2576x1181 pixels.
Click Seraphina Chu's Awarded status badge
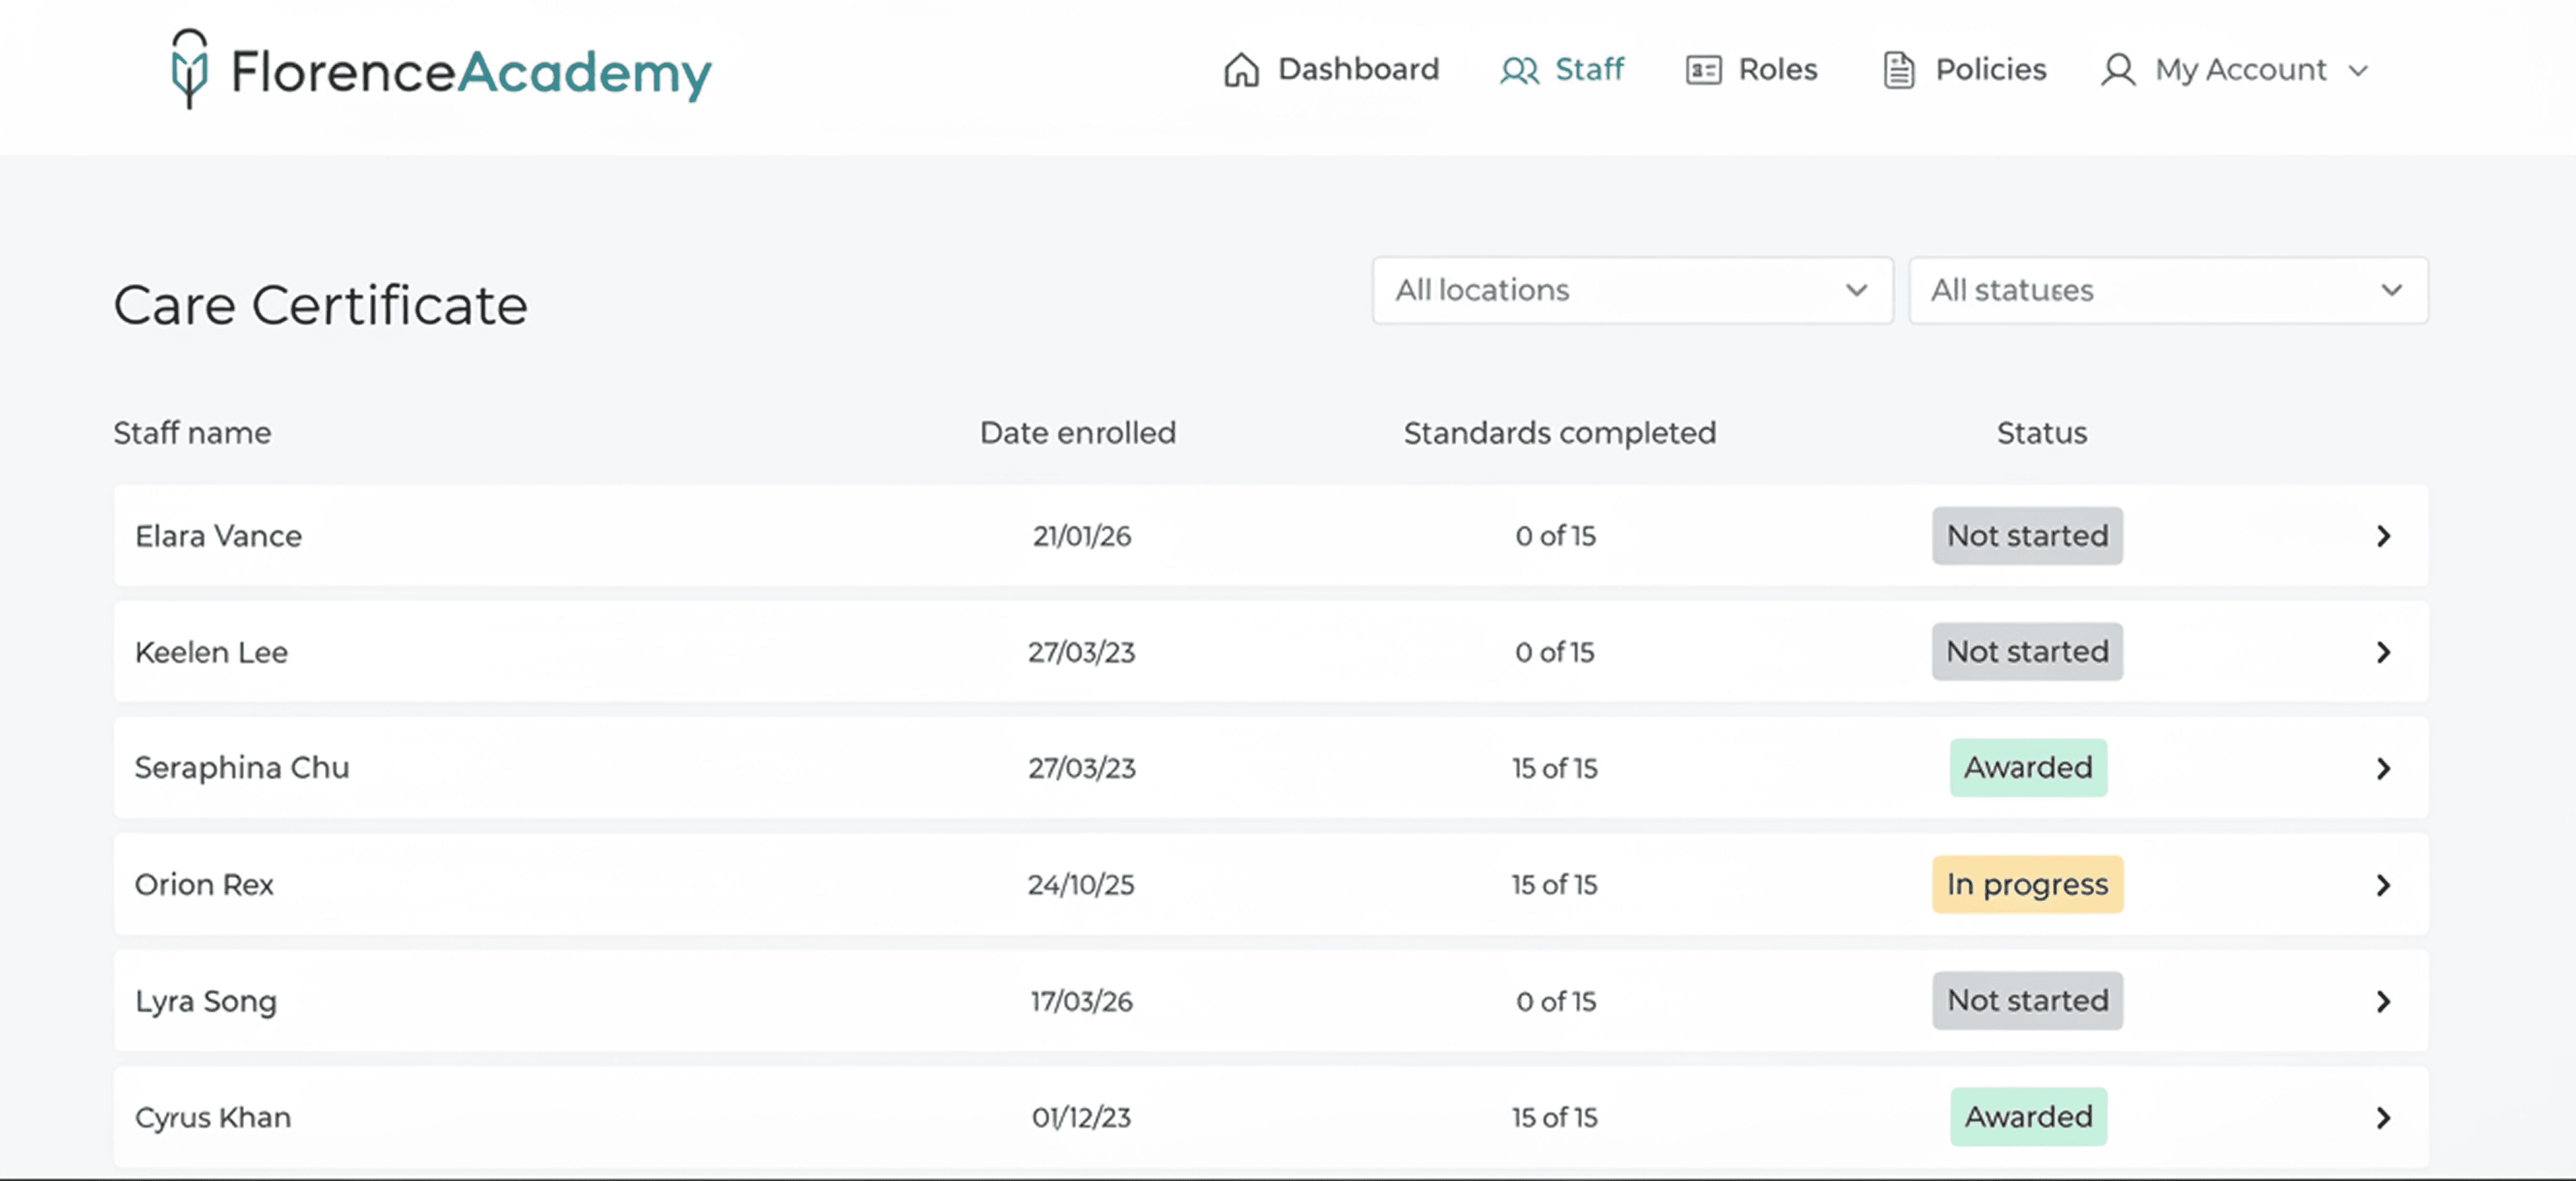click(2027, 768)
